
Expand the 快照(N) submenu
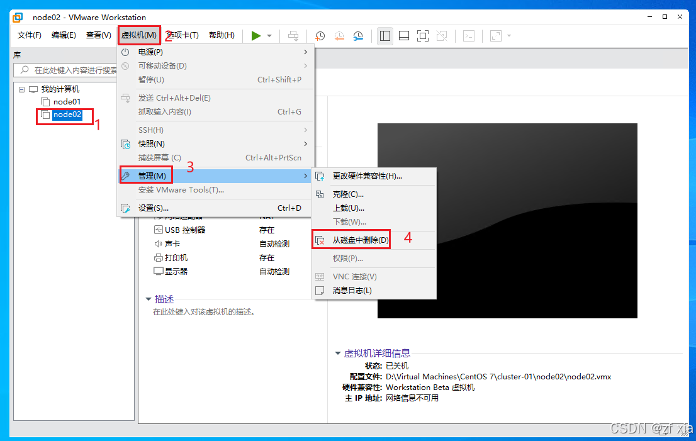216,143
